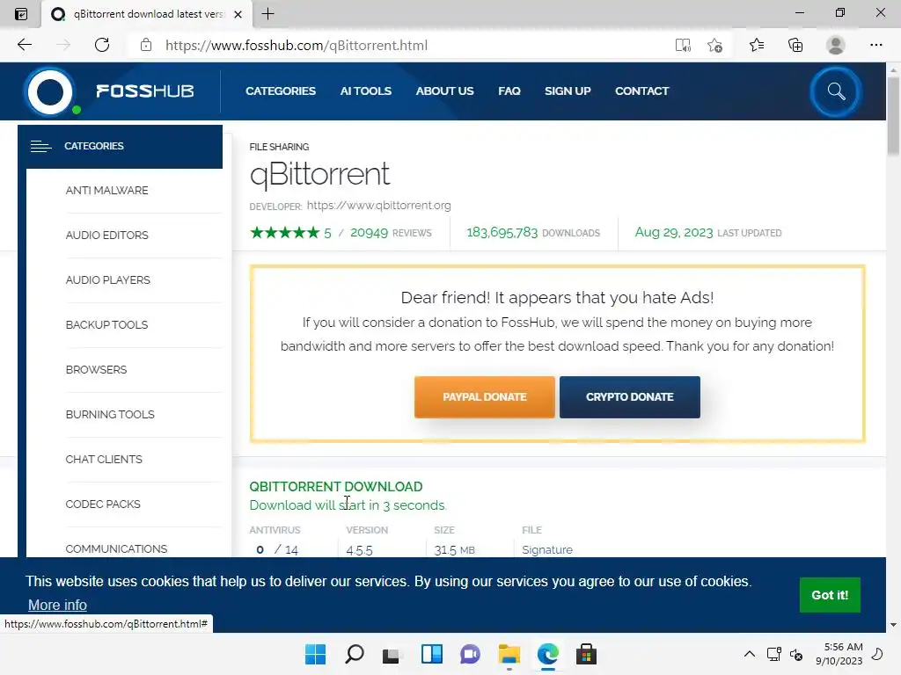
Task: Open taskbar Search
Action: tap(354, 654)
